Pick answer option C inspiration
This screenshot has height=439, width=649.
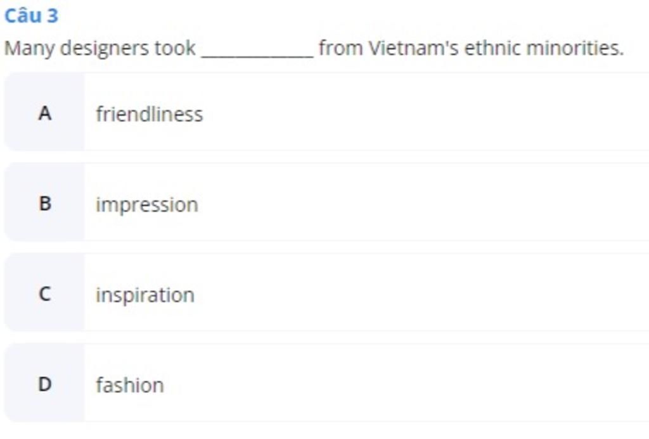(326, 294)
